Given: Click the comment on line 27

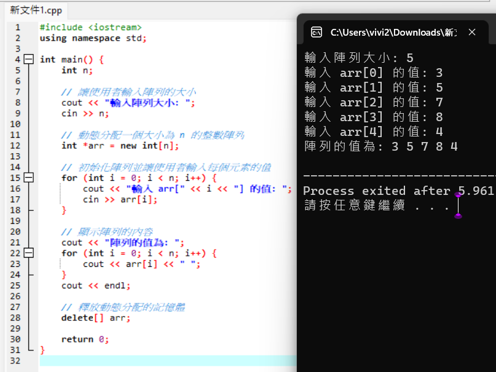Looking at the screenshot, I should (x=124, y=307).
